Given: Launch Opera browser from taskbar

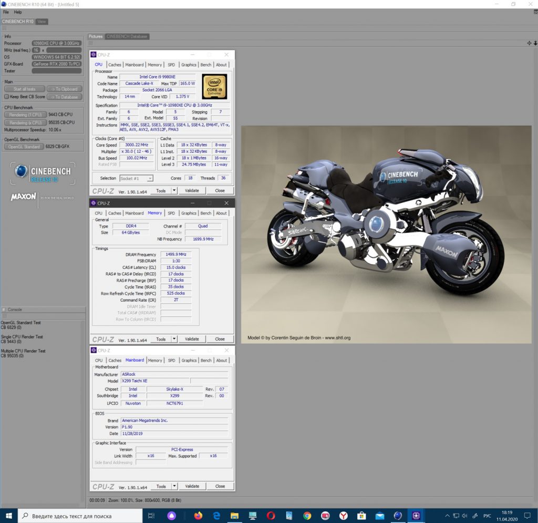Looking at the screenshot, I should (x=271, y=515).
